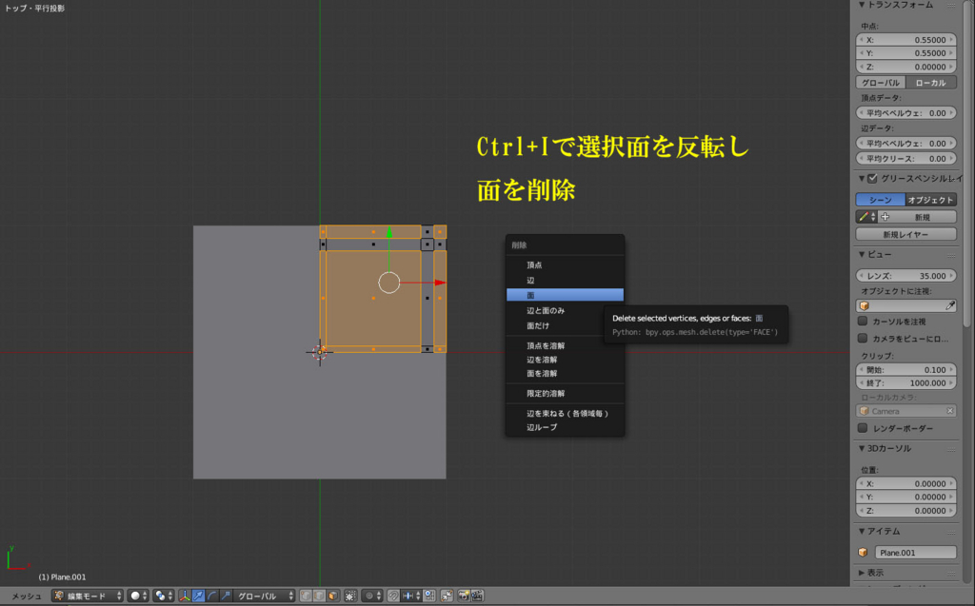The width and height of the screenshot is (975, 606).
Task: Collapse the ビュー panel
Action: pyautogui.click(x=862, y=255)
